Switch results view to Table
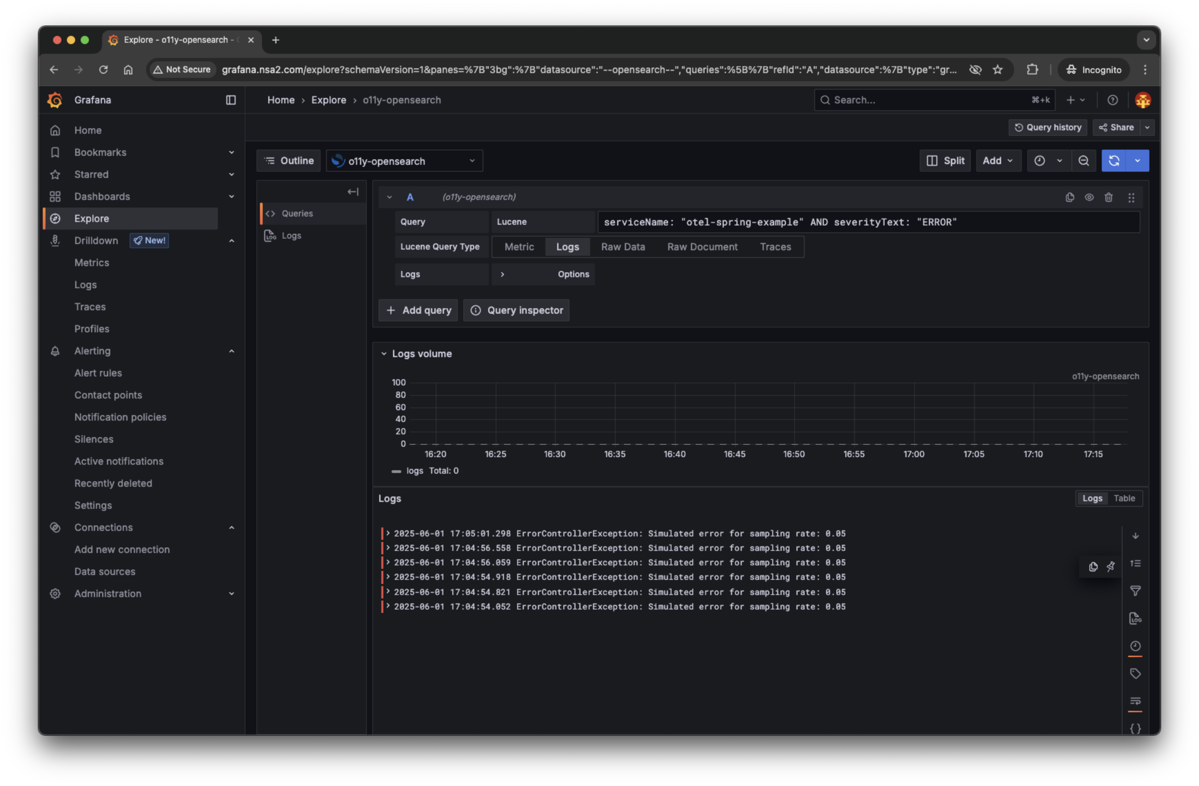 pyautogui.click(x=1124, y=498)
